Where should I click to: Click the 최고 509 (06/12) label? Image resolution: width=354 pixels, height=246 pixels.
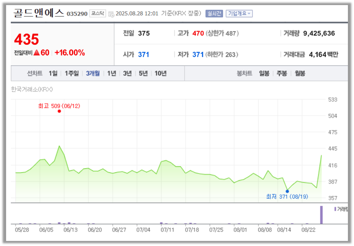pyautogui.click(x=59, y=106)
